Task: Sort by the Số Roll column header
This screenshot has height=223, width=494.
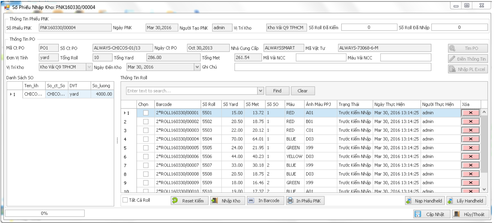Action: [211, 104]
